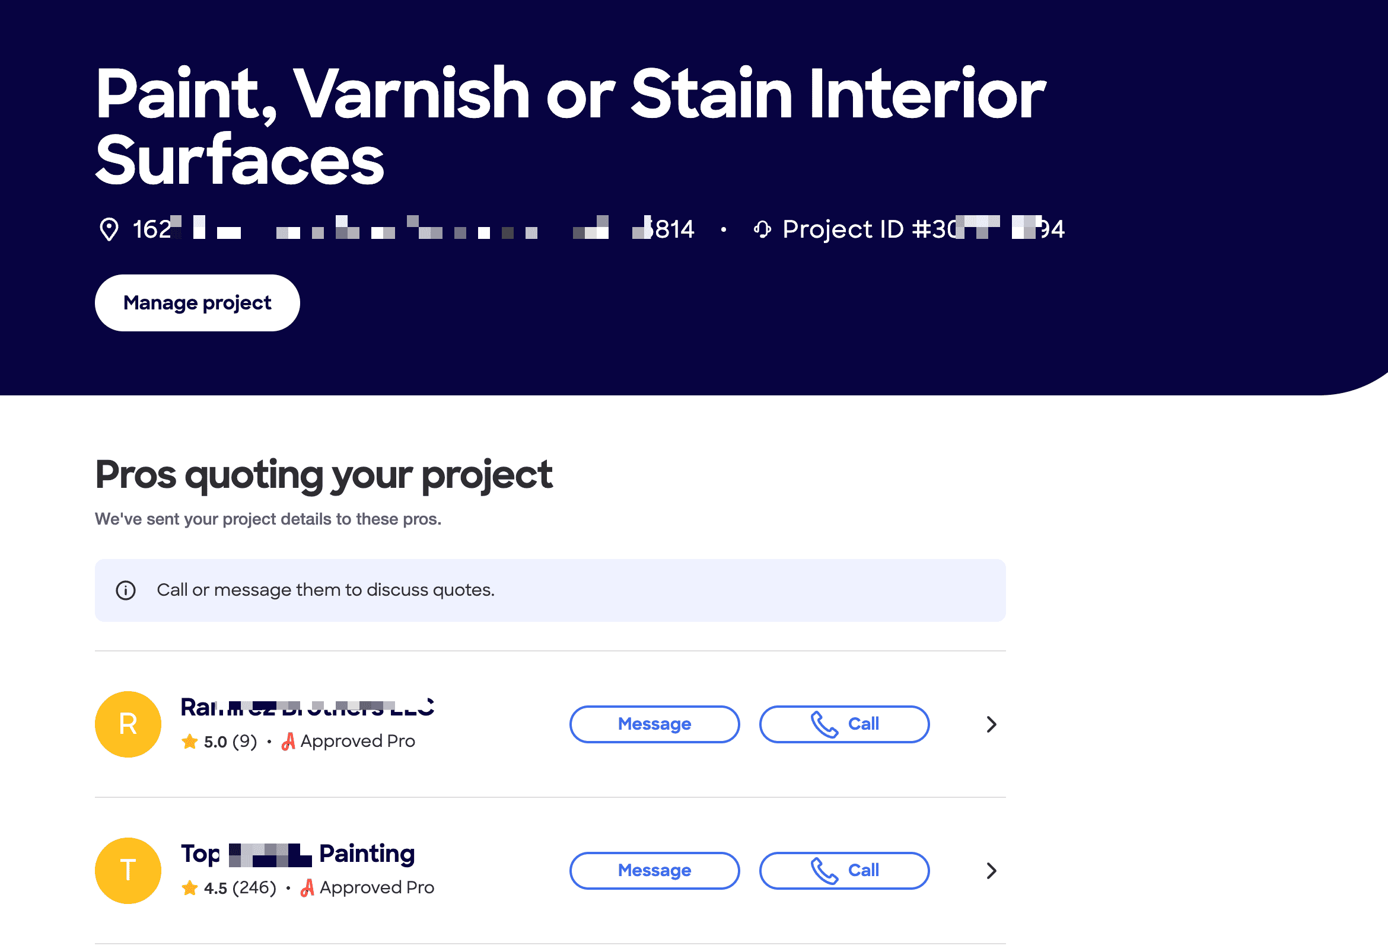This screenshot has width=1388, height=952.
Task: Expand the chevron for the T avatar pro
Action: tap(991, 871)
